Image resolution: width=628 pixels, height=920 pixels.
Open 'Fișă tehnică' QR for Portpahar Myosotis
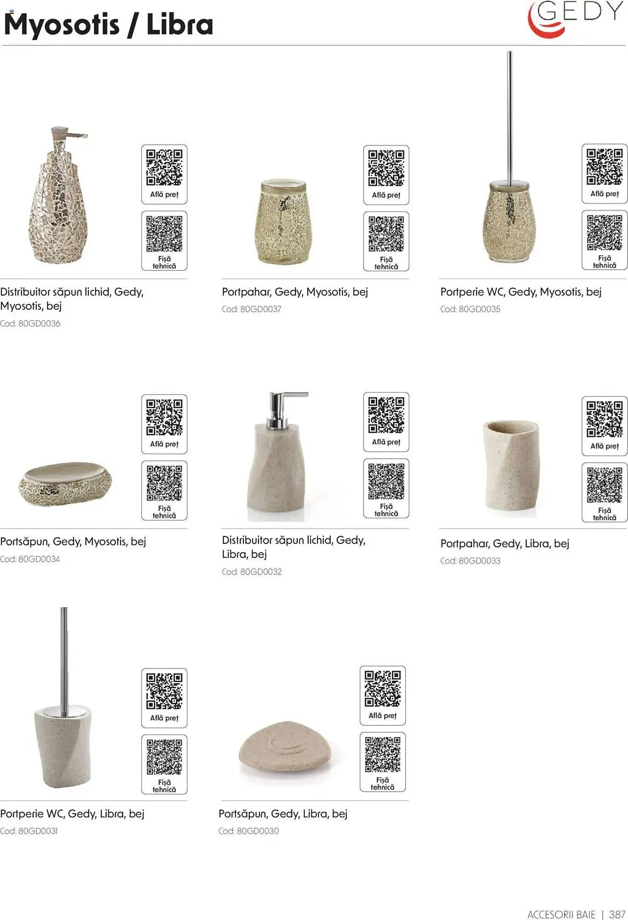(386, 241)
